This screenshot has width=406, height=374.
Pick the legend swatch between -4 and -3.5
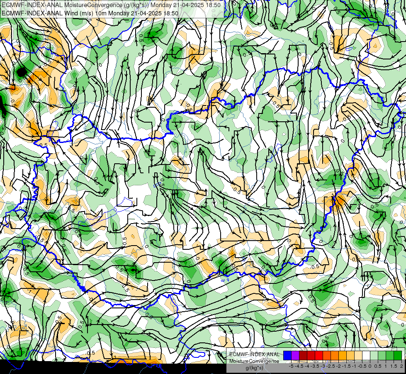[311, 356]
